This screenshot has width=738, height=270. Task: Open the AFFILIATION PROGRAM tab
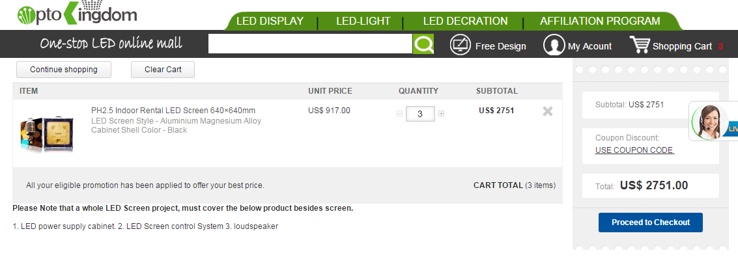(x=600, y=21)
